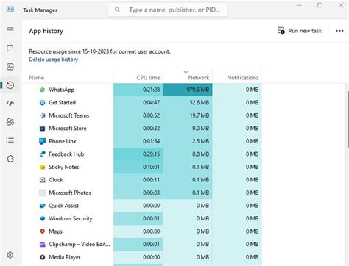Click Run new task button
Image resolution: width=349 pixels, height=266 pixels.
(x=300, y=31)
